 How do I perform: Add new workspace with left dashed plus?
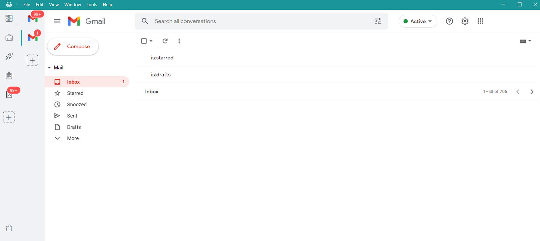click(x=9, y=117)
